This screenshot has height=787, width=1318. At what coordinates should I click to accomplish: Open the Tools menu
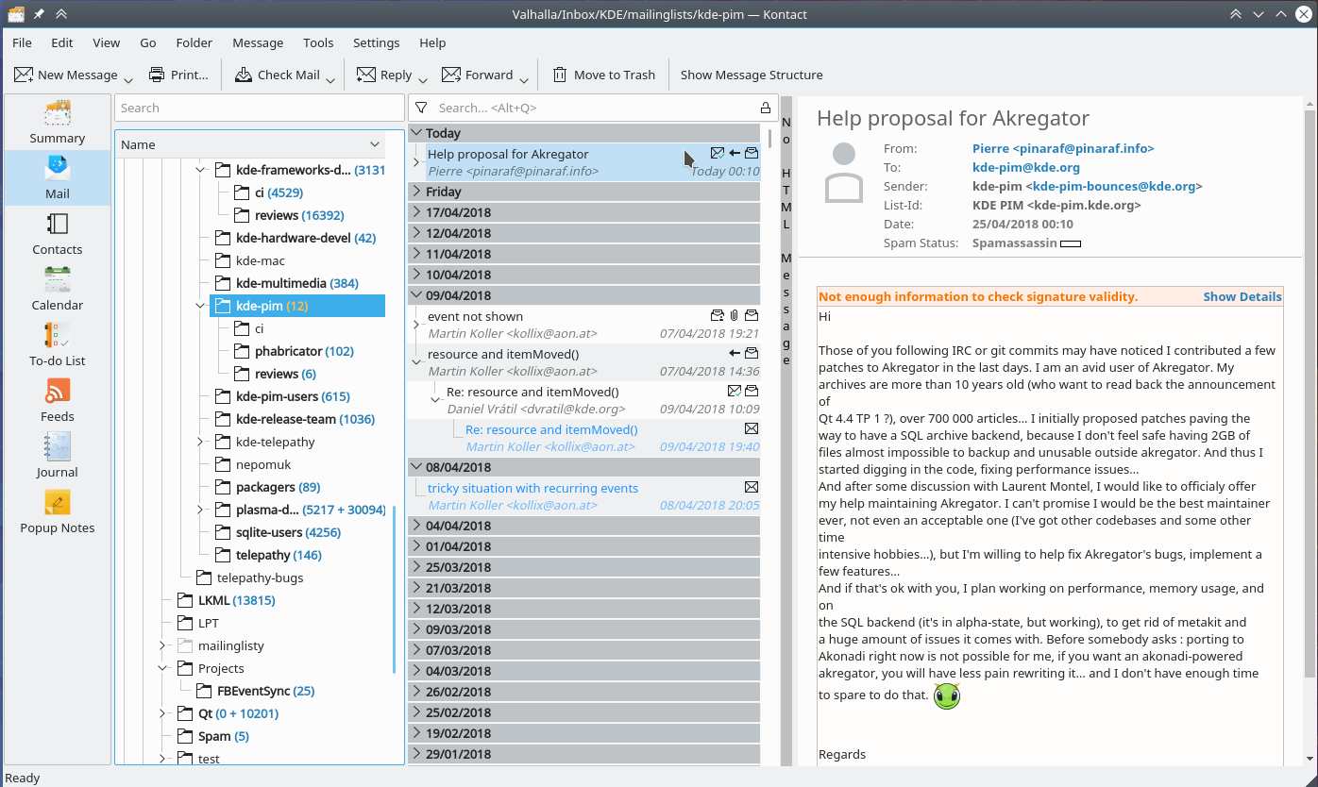pos(318,42)
